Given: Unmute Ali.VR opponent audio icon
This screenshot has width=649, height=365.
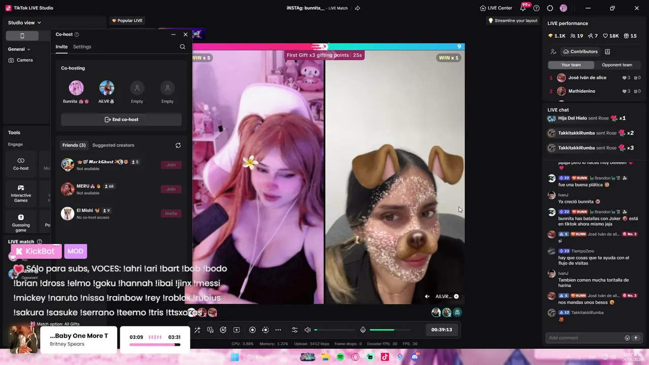Looking at the screenshot, I should click(x=427, y=297).
